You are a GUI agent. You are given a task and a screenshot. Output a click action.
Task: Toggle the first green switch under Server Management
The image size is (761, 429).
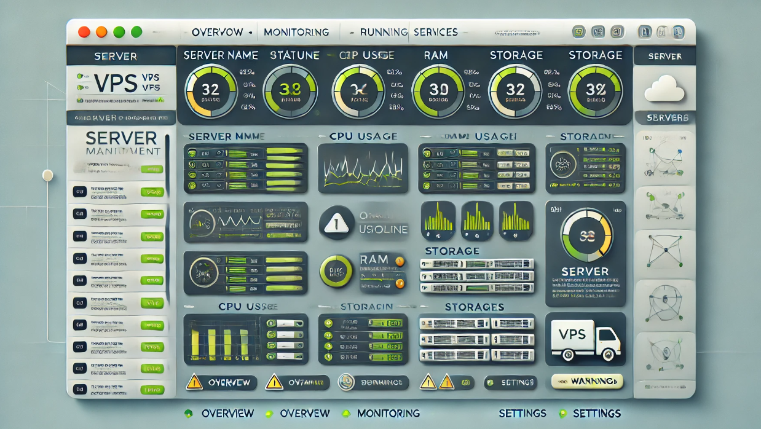tap(151, 169)
